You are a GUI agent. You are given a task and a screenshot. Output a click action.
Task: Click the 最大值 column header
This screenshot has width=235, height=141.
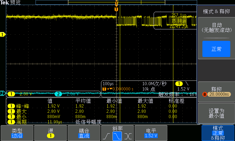click(x=145, y=101)
